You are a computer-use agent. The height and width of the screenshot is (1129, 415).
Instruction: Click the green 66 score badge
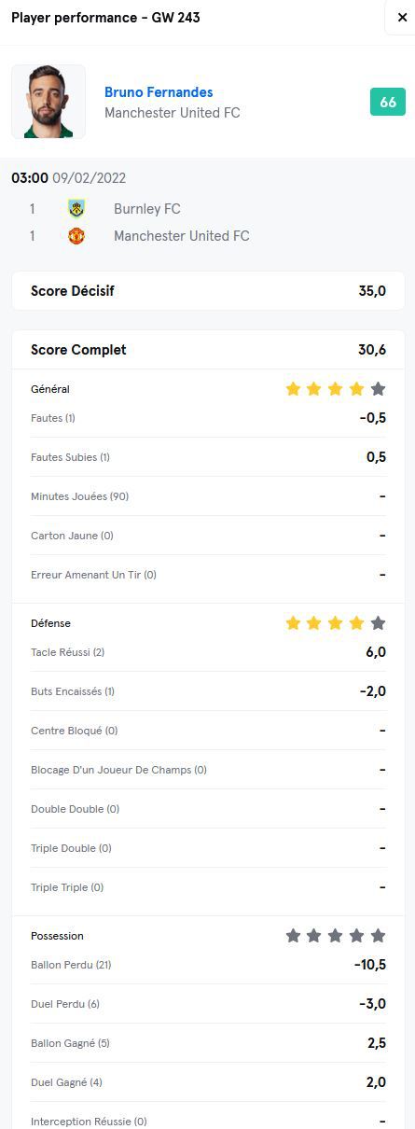pos(388,102)
